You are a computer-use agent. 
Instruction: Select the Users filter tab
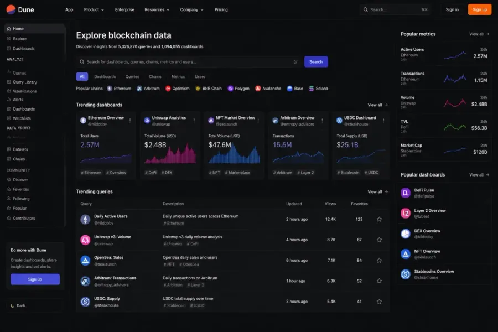click(x=200, y=76)
